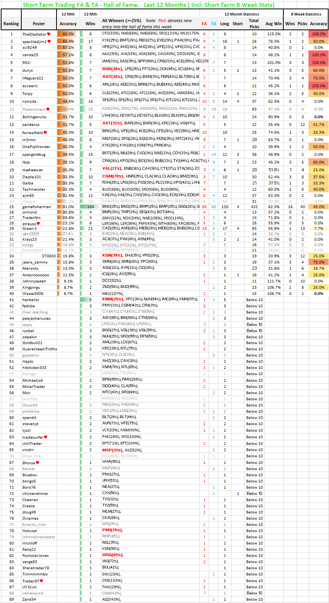
Task: Select the All Winners (>=25%) header
Action: 122,21
